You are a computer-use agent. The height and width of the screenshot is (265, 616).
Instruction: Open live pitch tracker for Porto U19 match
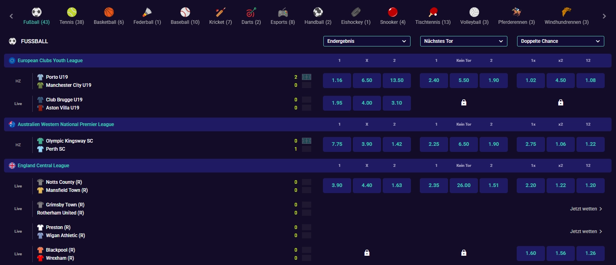(x=307, y=77)
